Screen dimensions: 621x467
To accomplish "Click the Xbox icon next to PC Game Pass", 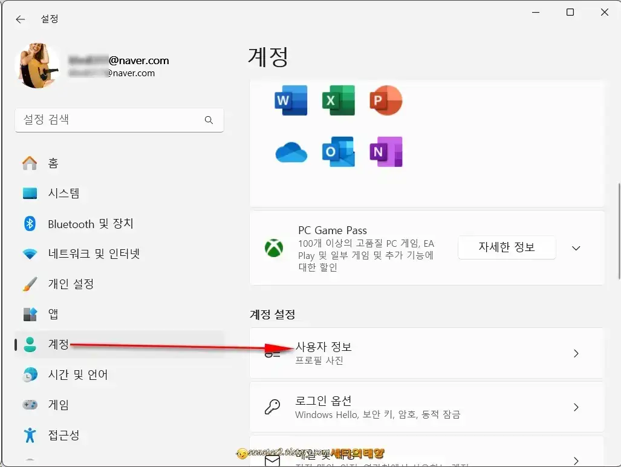I will pyautogui.click(x=275, y=248).
